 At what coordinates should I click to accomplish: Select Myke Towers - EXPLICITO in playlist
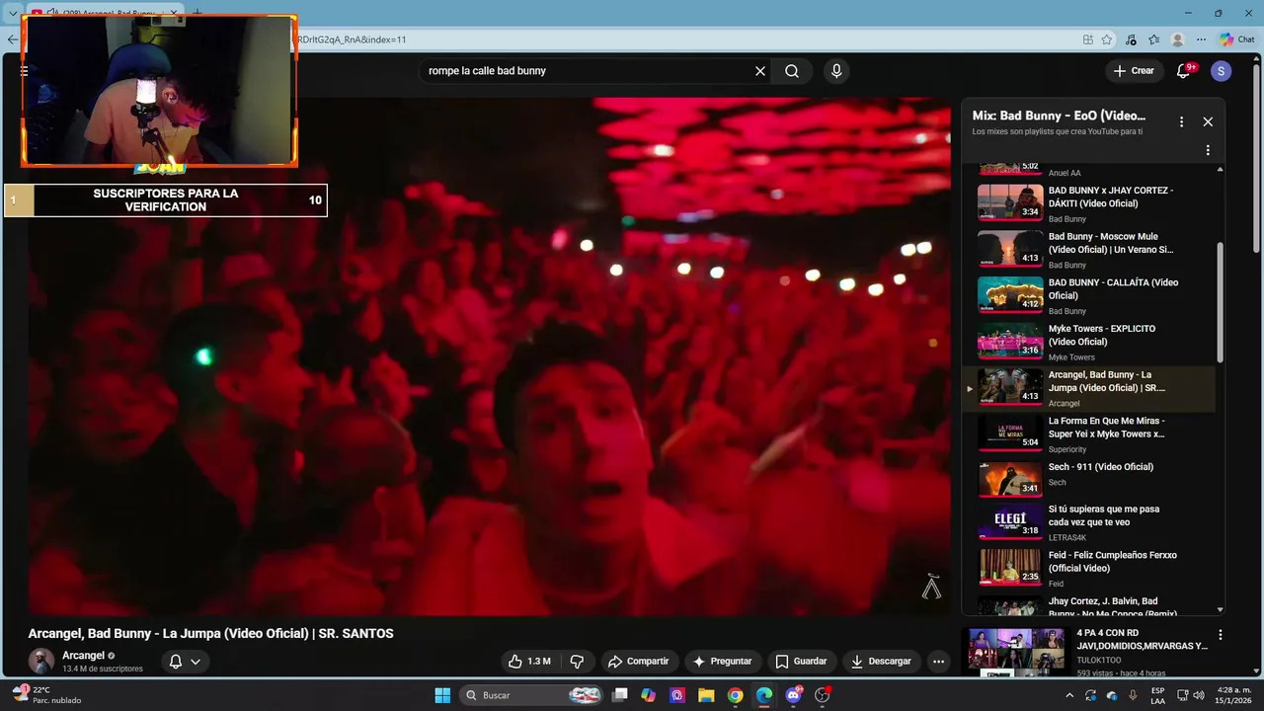[x=1090, y=342]
